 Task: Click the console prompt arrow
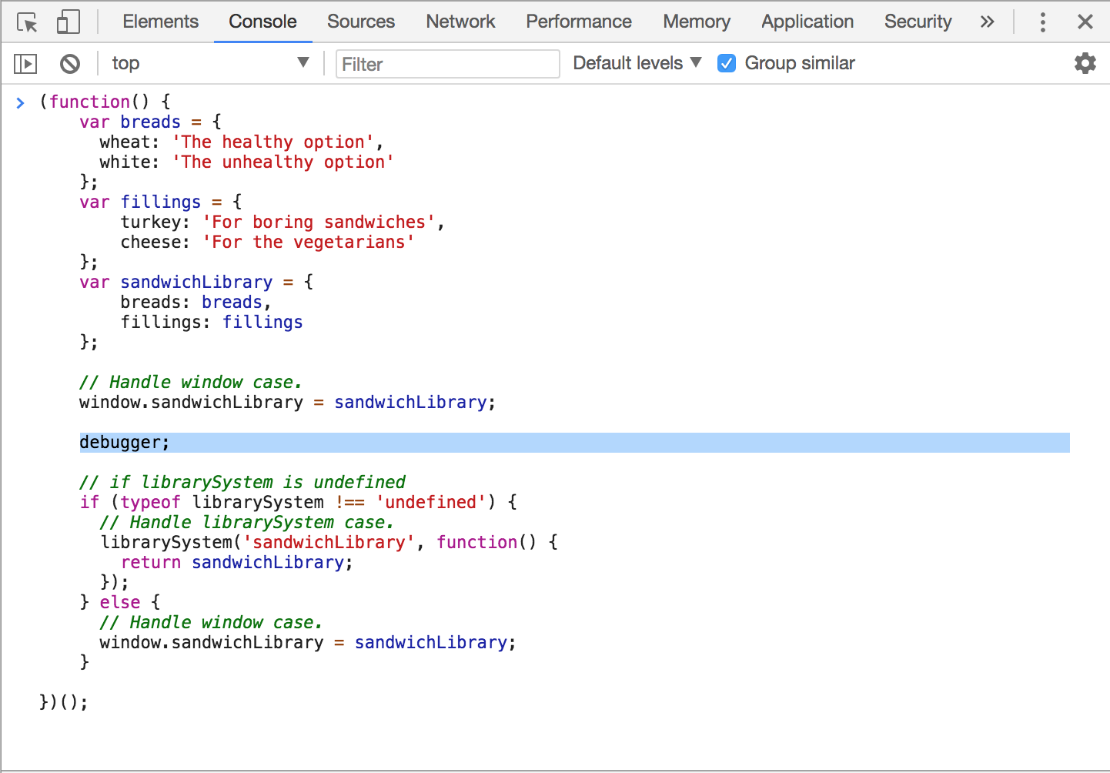21,102
